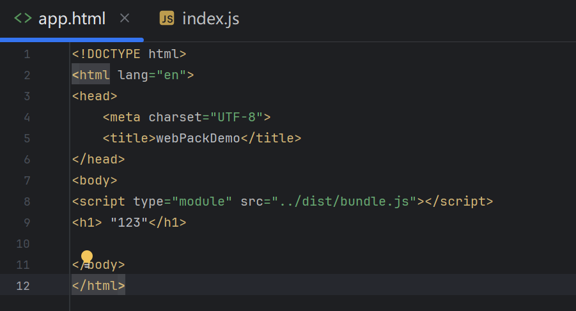Click the </body> closing tag
576x311 pixels.
coord(98,265)
